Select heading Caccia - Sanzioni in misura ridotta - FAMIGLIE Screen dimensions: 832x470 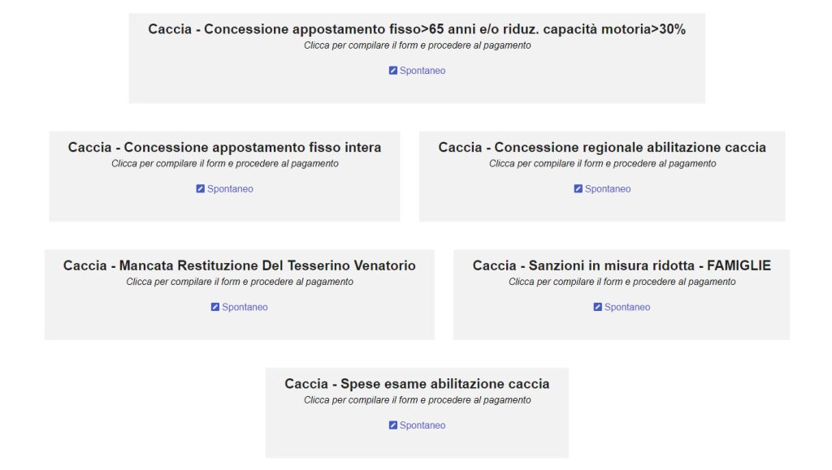click(x=622, y=265)
